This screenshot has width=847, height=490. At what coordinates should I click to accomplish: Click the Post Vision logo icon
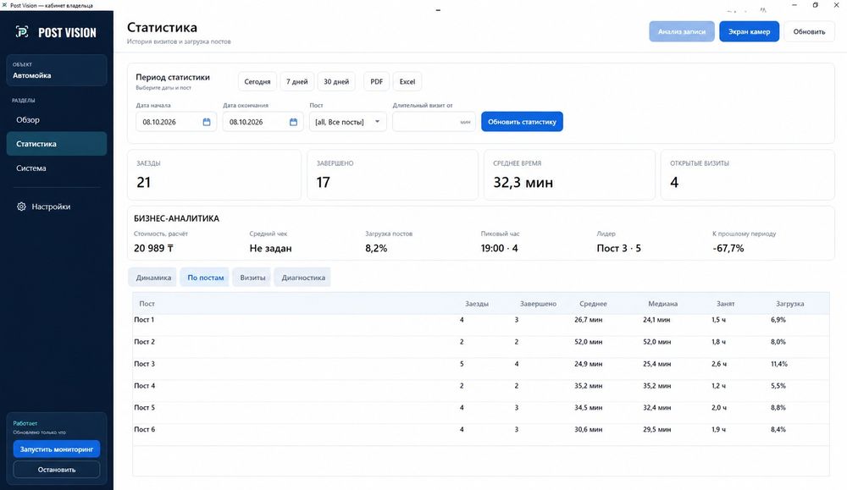(22, 32)
